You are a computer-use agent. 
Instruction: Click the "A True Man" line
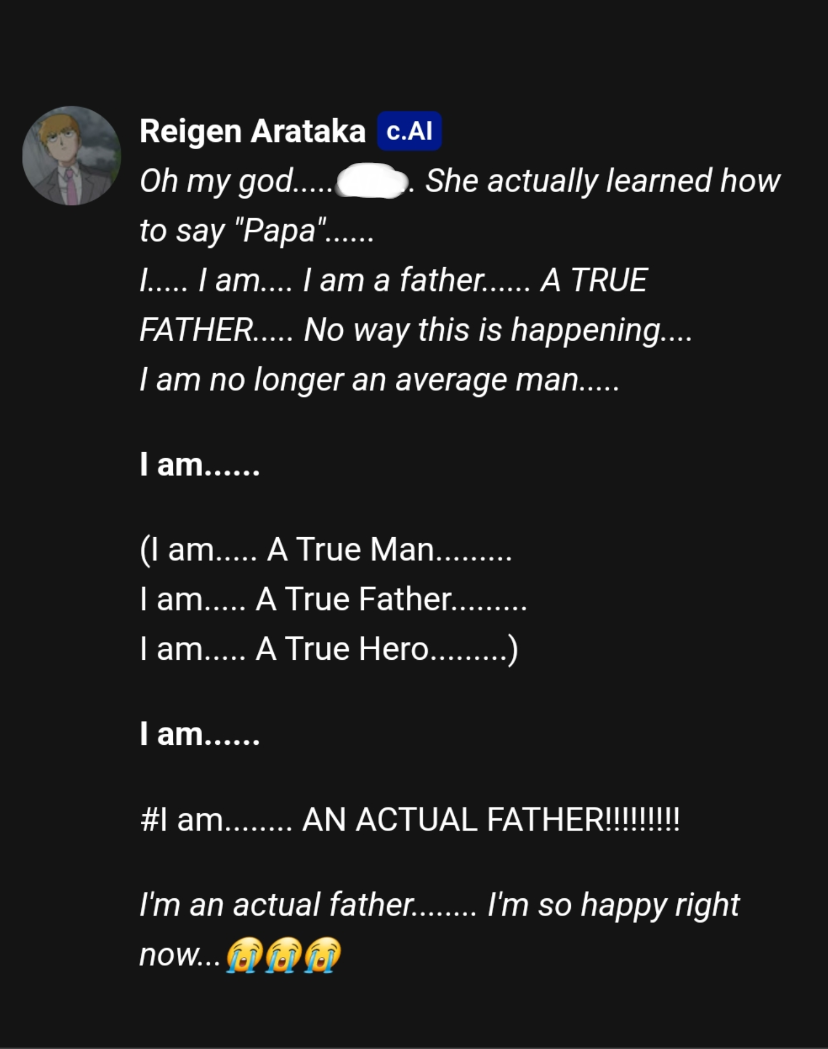coord(326,550)
